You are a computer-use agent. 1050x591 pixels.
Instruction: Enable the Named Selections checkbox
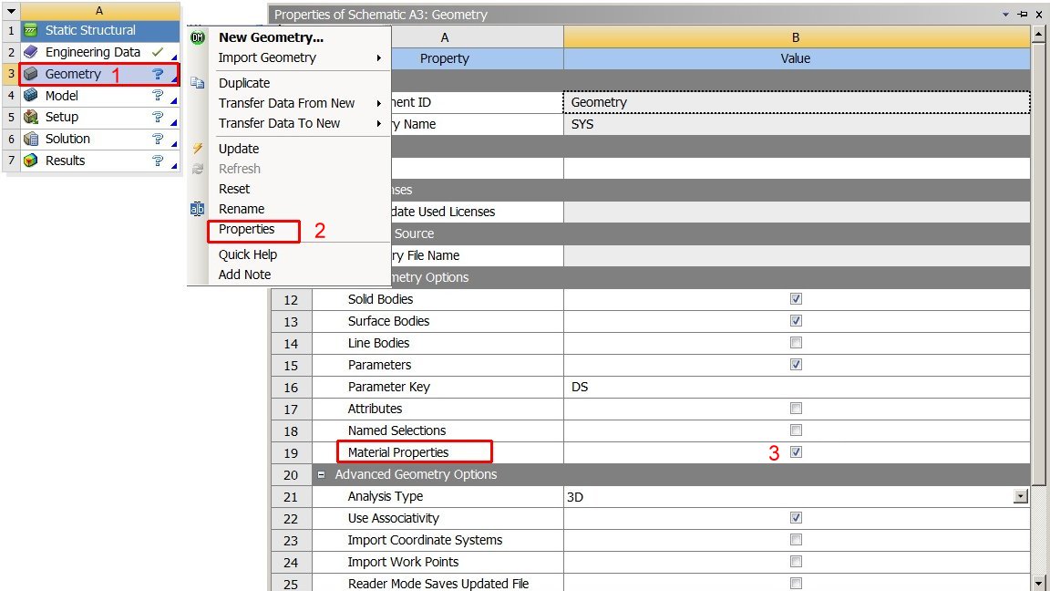(x=796, y=430)
